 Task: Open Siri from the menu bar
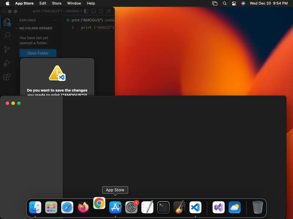(243, 3)
